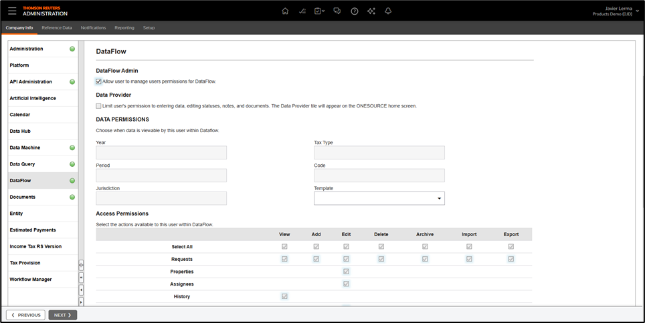Go back with the Previous button
The height and width of the screenshot is (323, 645).
click(25, 315)
